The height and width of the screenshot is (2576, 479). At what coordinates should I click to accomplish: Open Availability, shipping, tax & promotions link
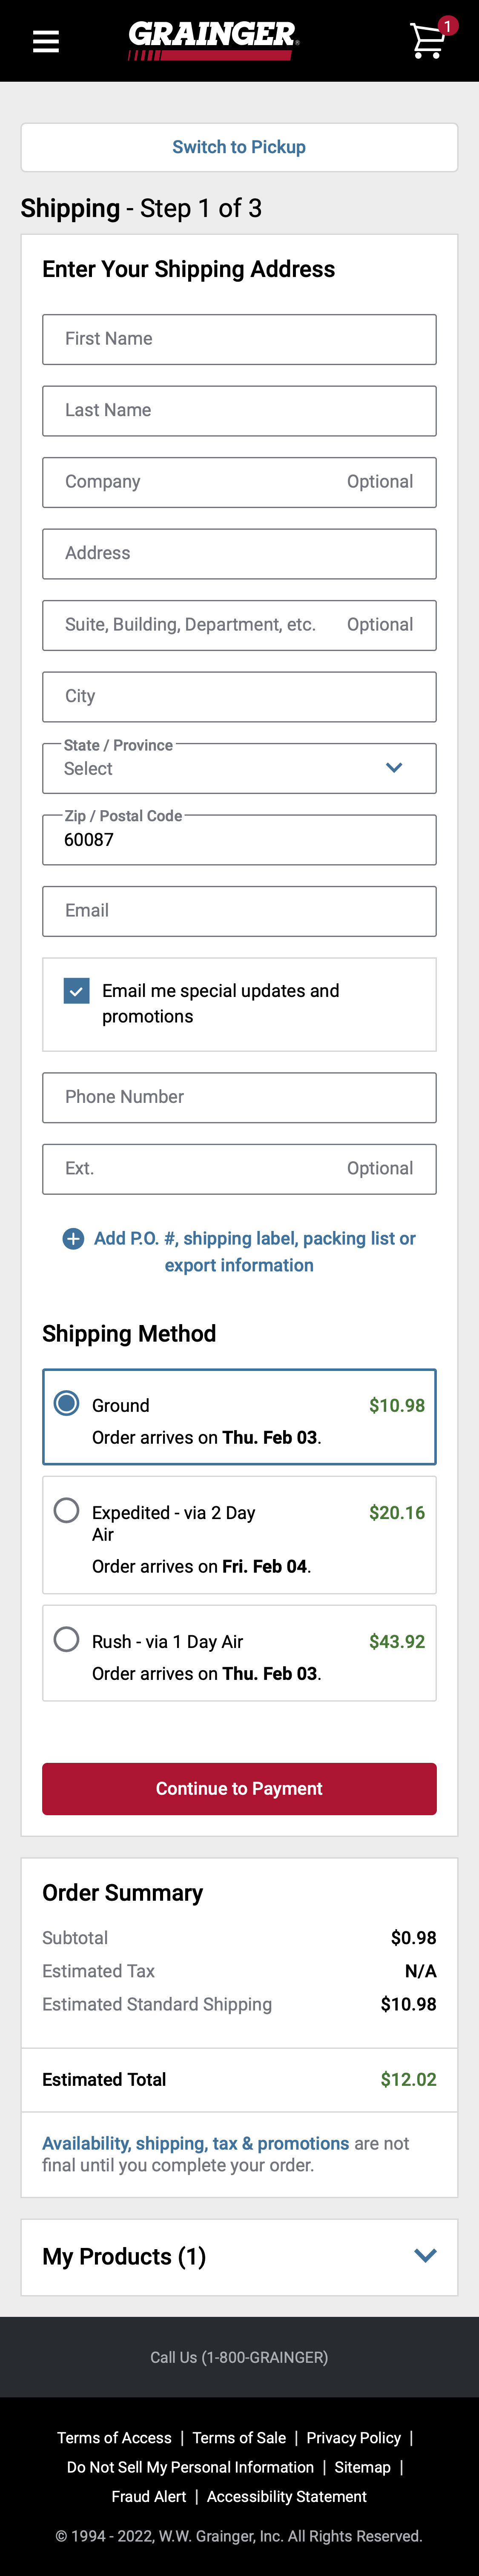(x=195, y=2143)
